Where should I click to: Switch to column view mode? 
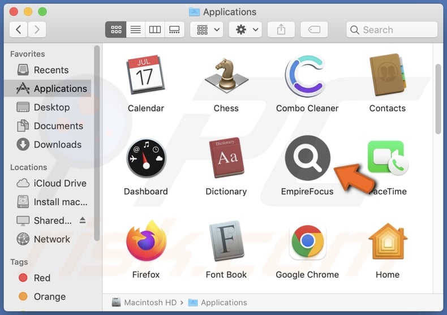(155, 29)
